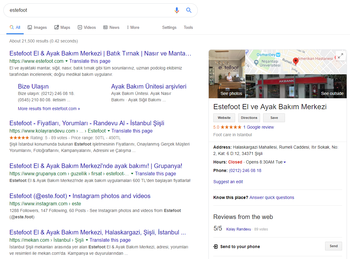Open the All results tab
The width and height of the screenshot is (350, 259).
15,27
